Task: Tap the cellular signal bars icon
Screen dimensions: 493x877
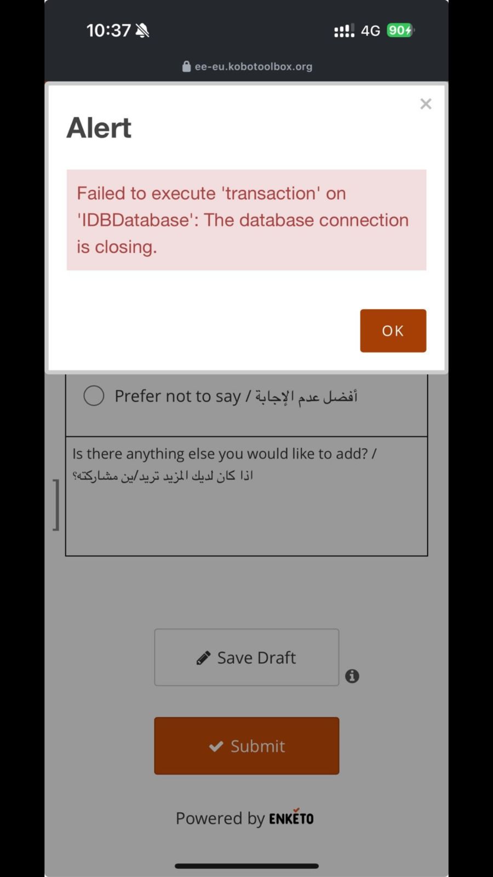Action: point(344,31)
